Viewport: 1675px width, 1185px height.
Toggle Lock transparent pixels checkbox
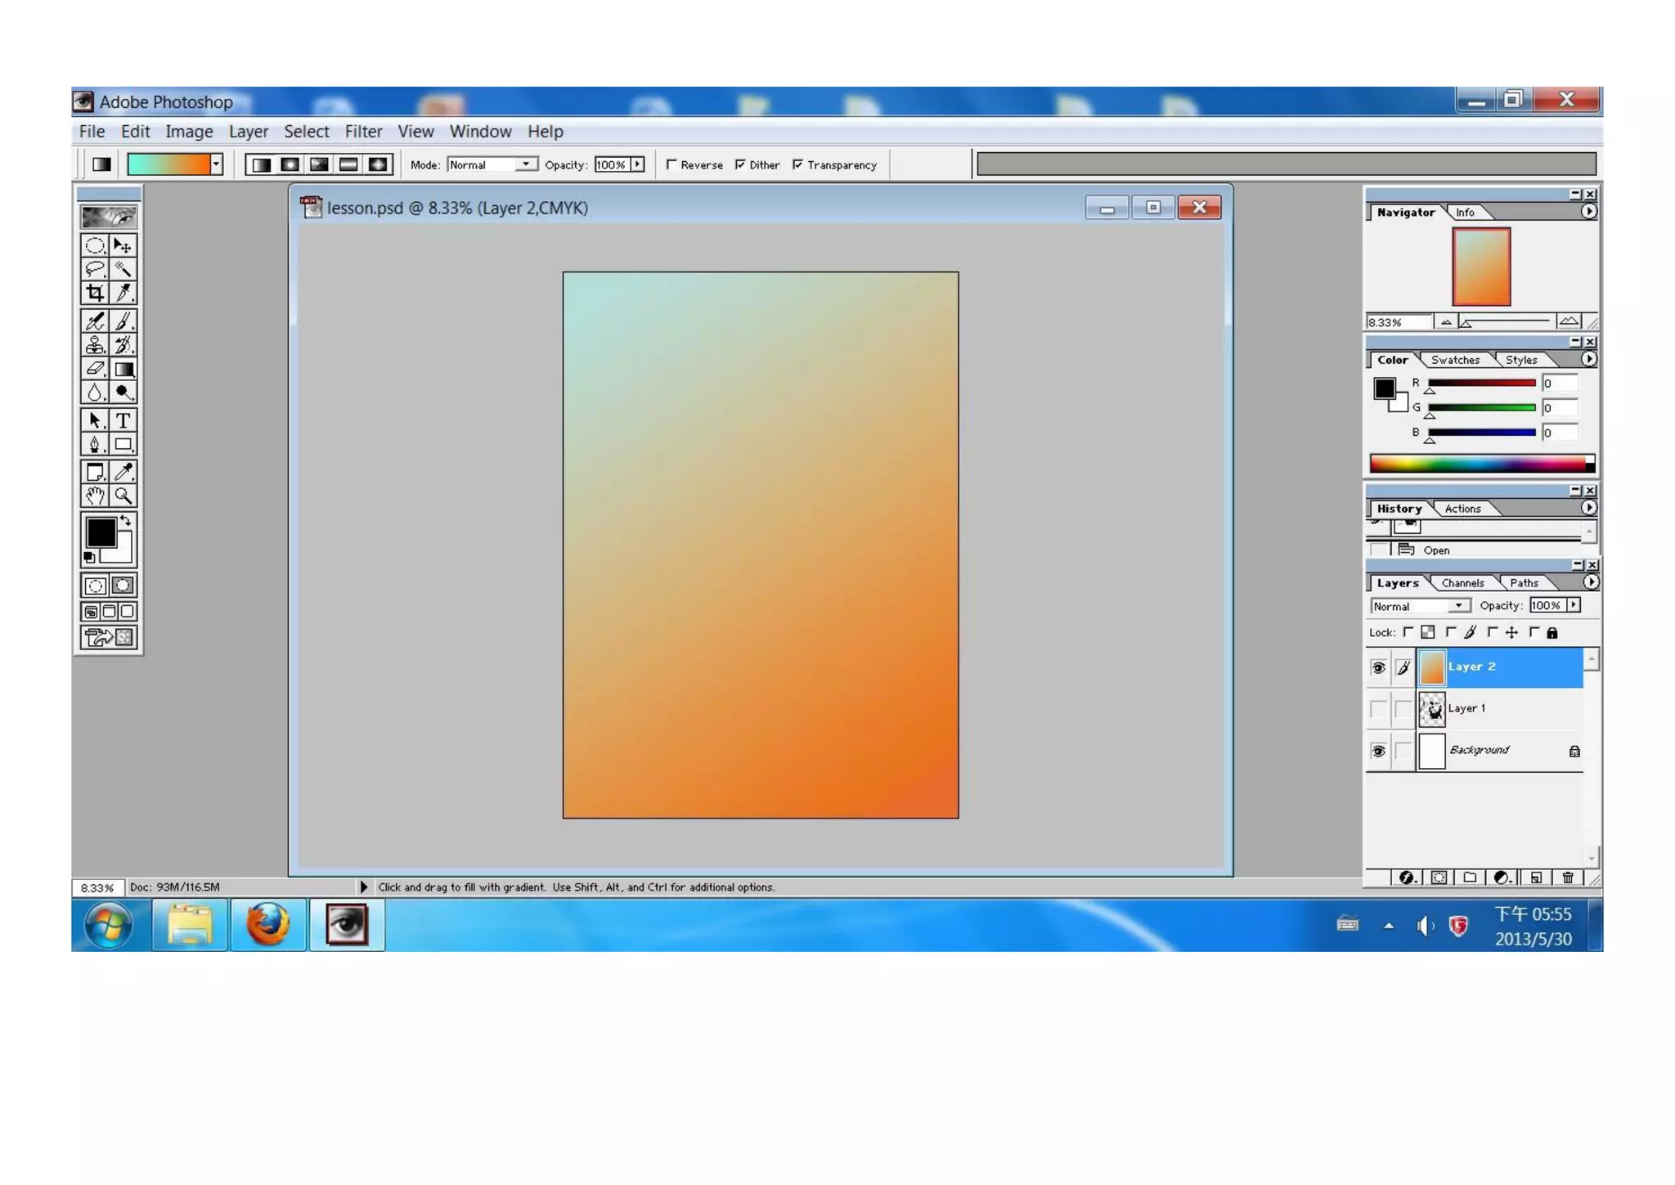coord(1408,632)
